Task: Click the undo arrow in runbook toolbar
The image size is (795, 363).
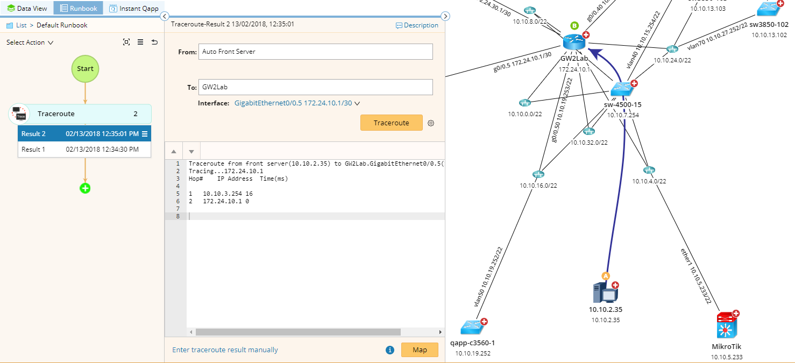Action: (x=154, y=42)
